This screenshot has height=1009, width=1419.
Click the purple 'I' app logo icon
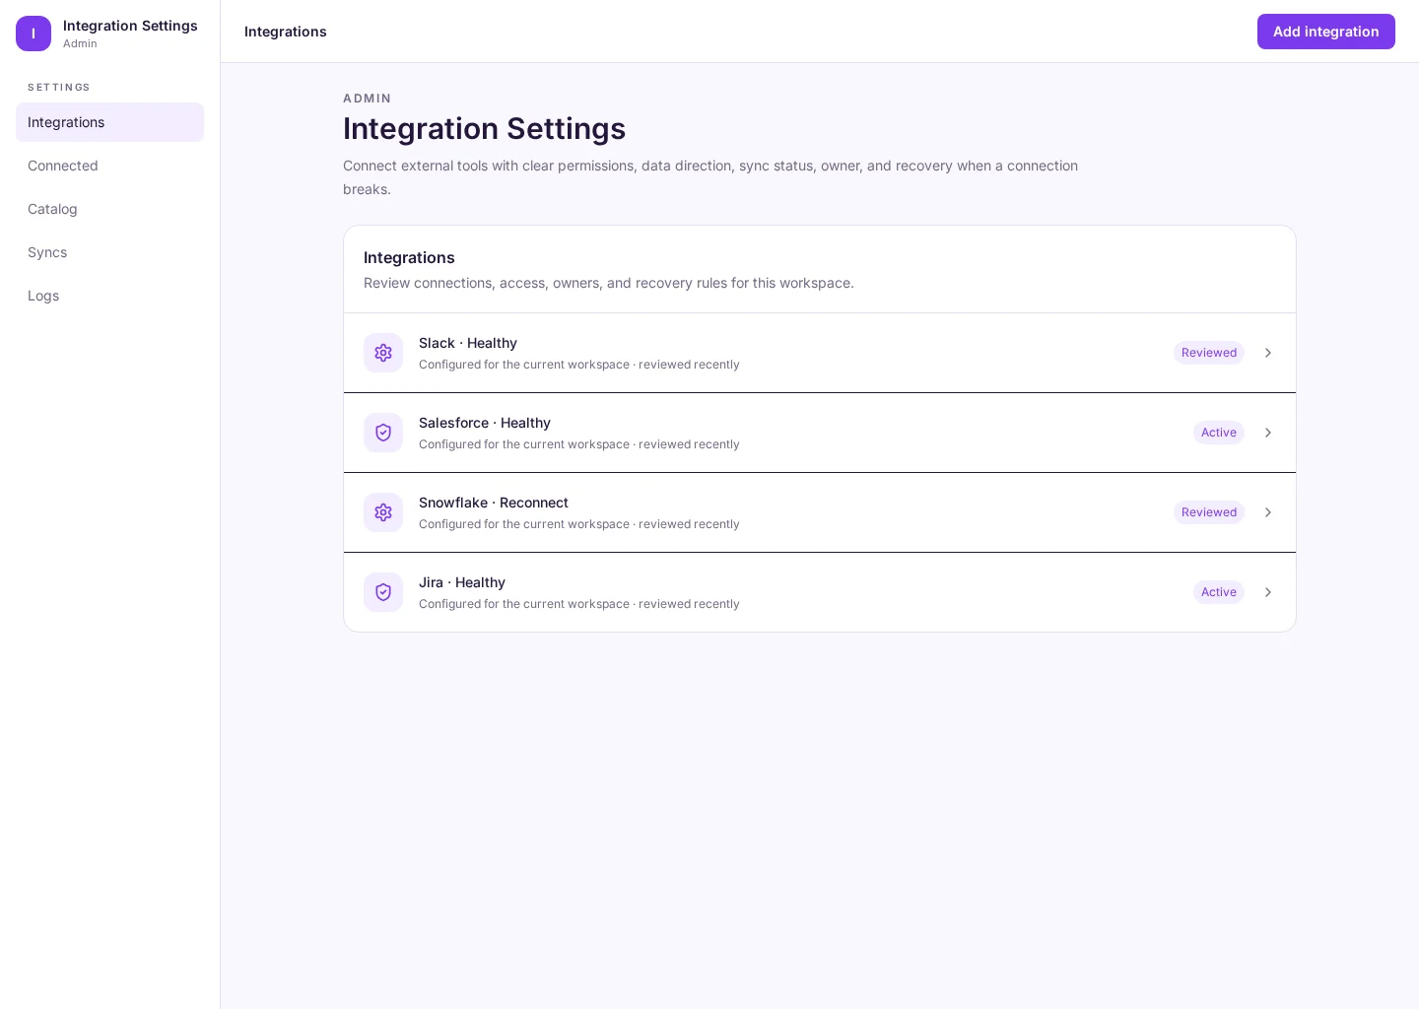point(34,34)
